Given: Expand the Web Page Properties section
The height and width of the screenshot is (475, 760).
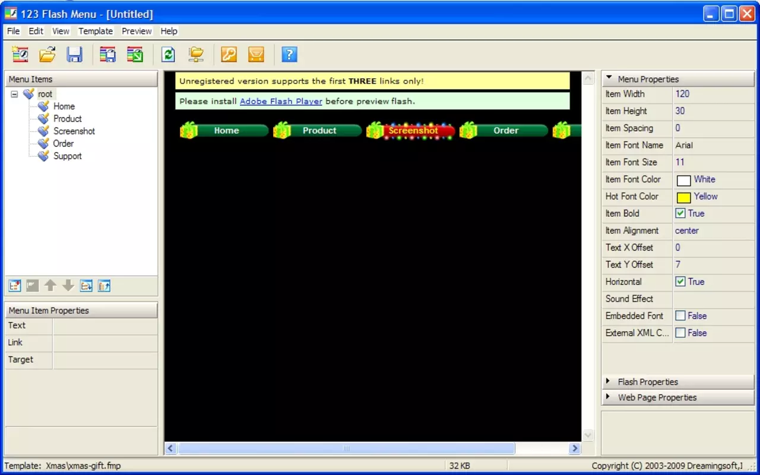Looking at the screenshot, I should (679, 397).
